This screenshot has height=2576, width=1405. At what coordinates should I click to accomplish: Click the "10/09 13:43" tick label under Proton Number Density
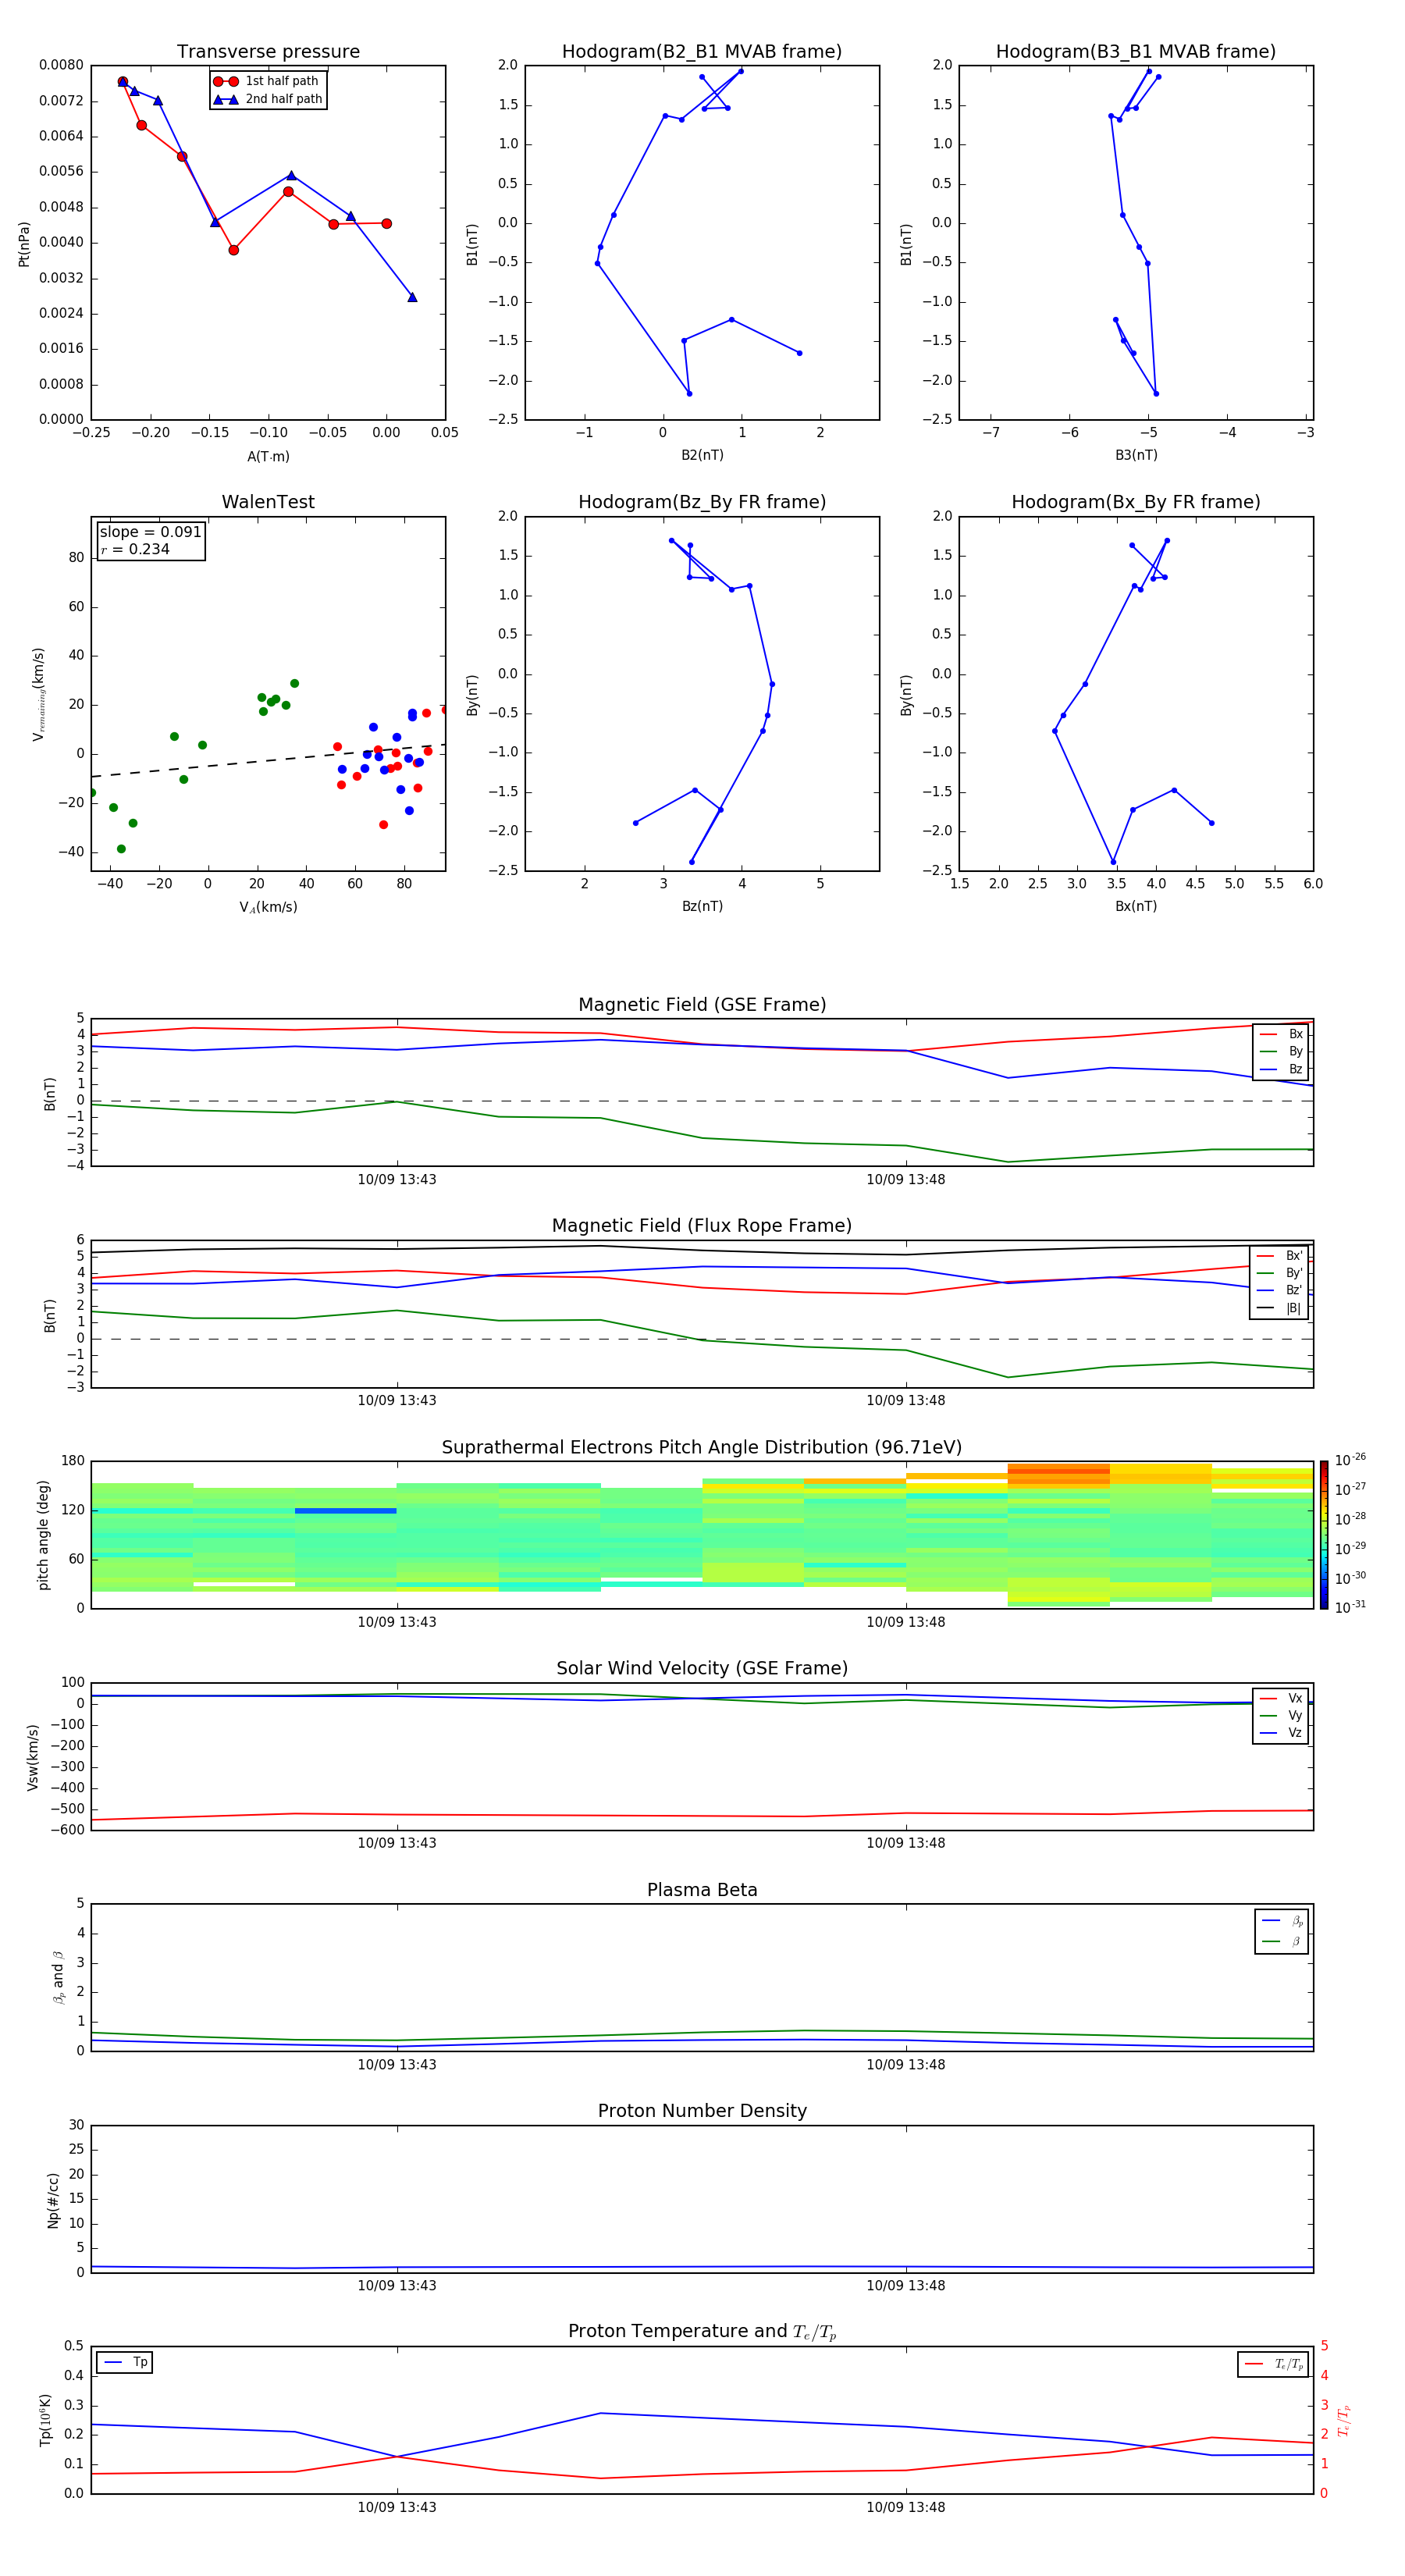click(x=397, y=2285)
